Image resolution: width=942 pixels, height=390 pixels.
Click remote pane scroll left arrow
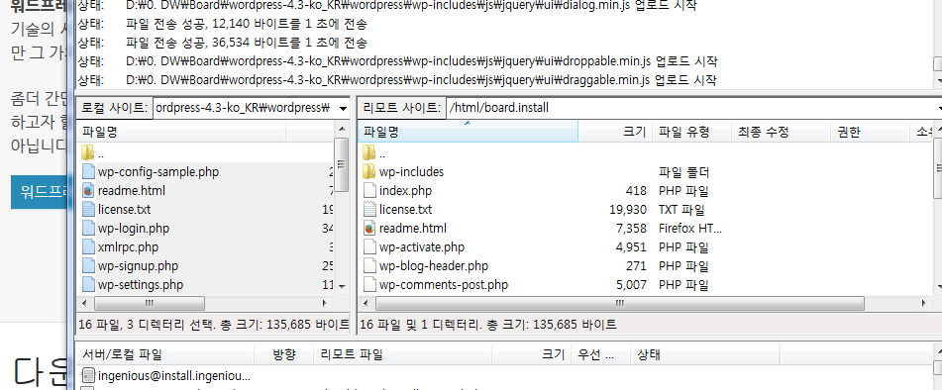point(366,303)
